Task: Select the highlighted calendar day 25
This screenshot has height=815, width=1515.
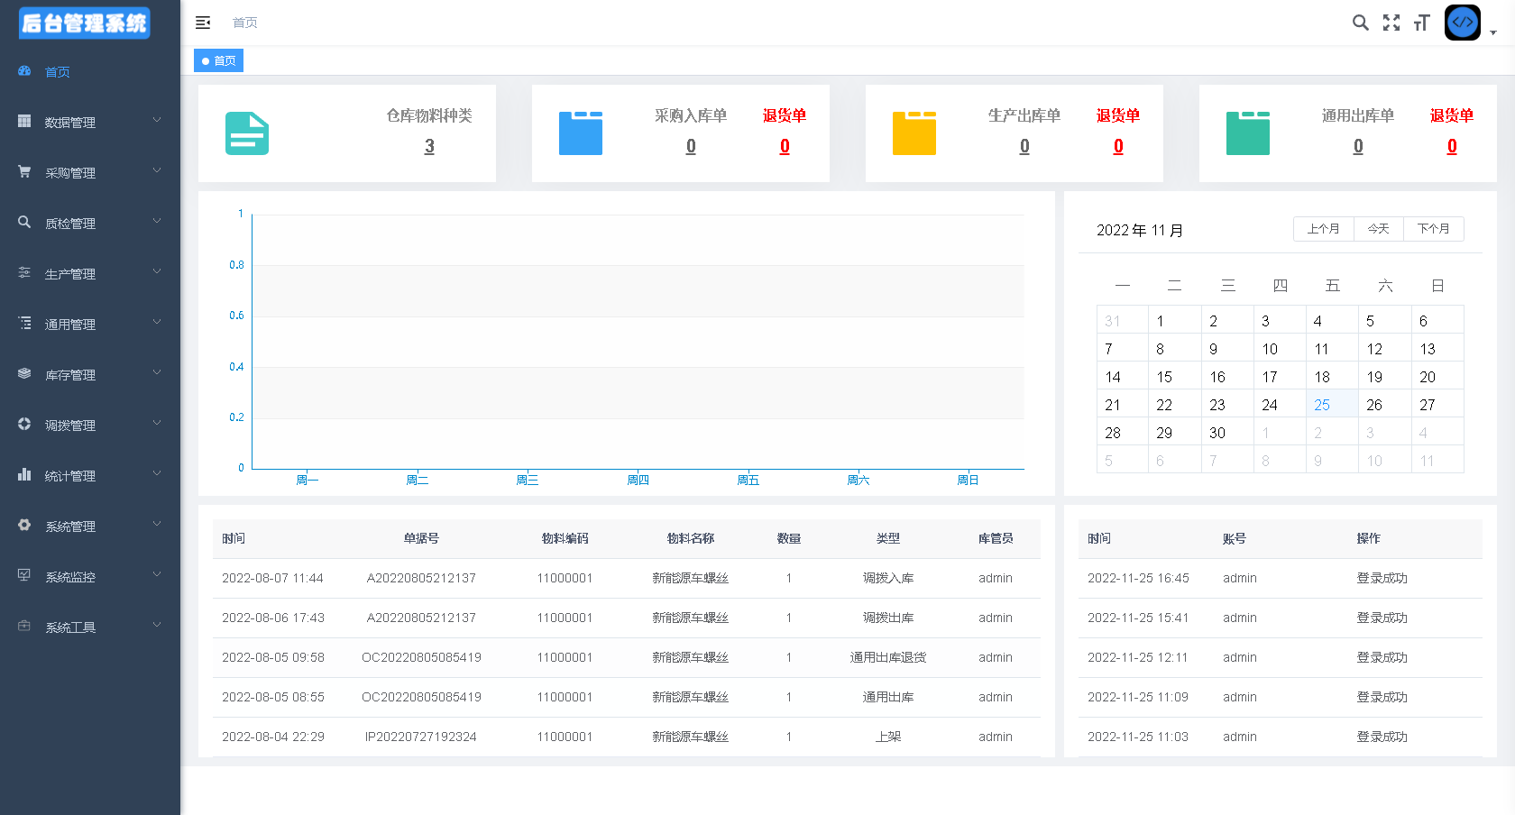Action: (x=1332, y=405)
